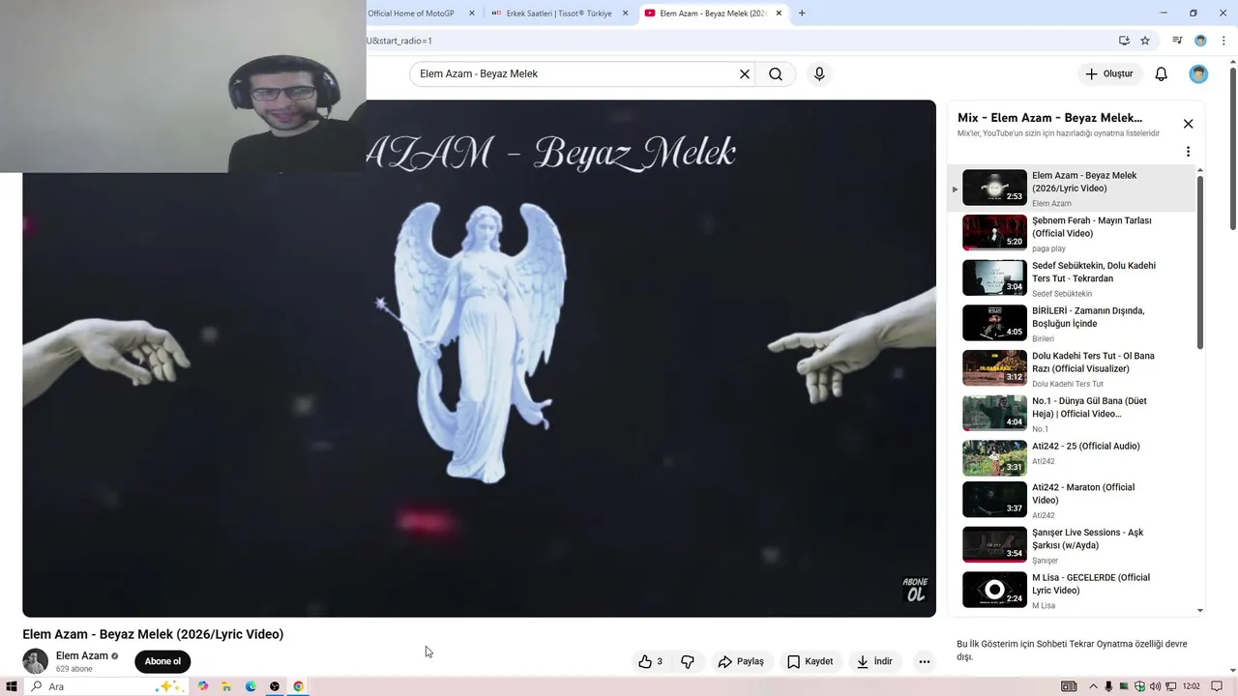1238x696 pixels.
Task: Start voice search with the microphone icon
Action: [x=819, y=74]
